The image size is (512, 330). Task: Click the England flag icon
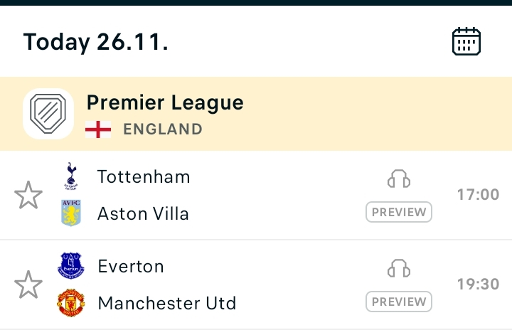pos(98,129)
